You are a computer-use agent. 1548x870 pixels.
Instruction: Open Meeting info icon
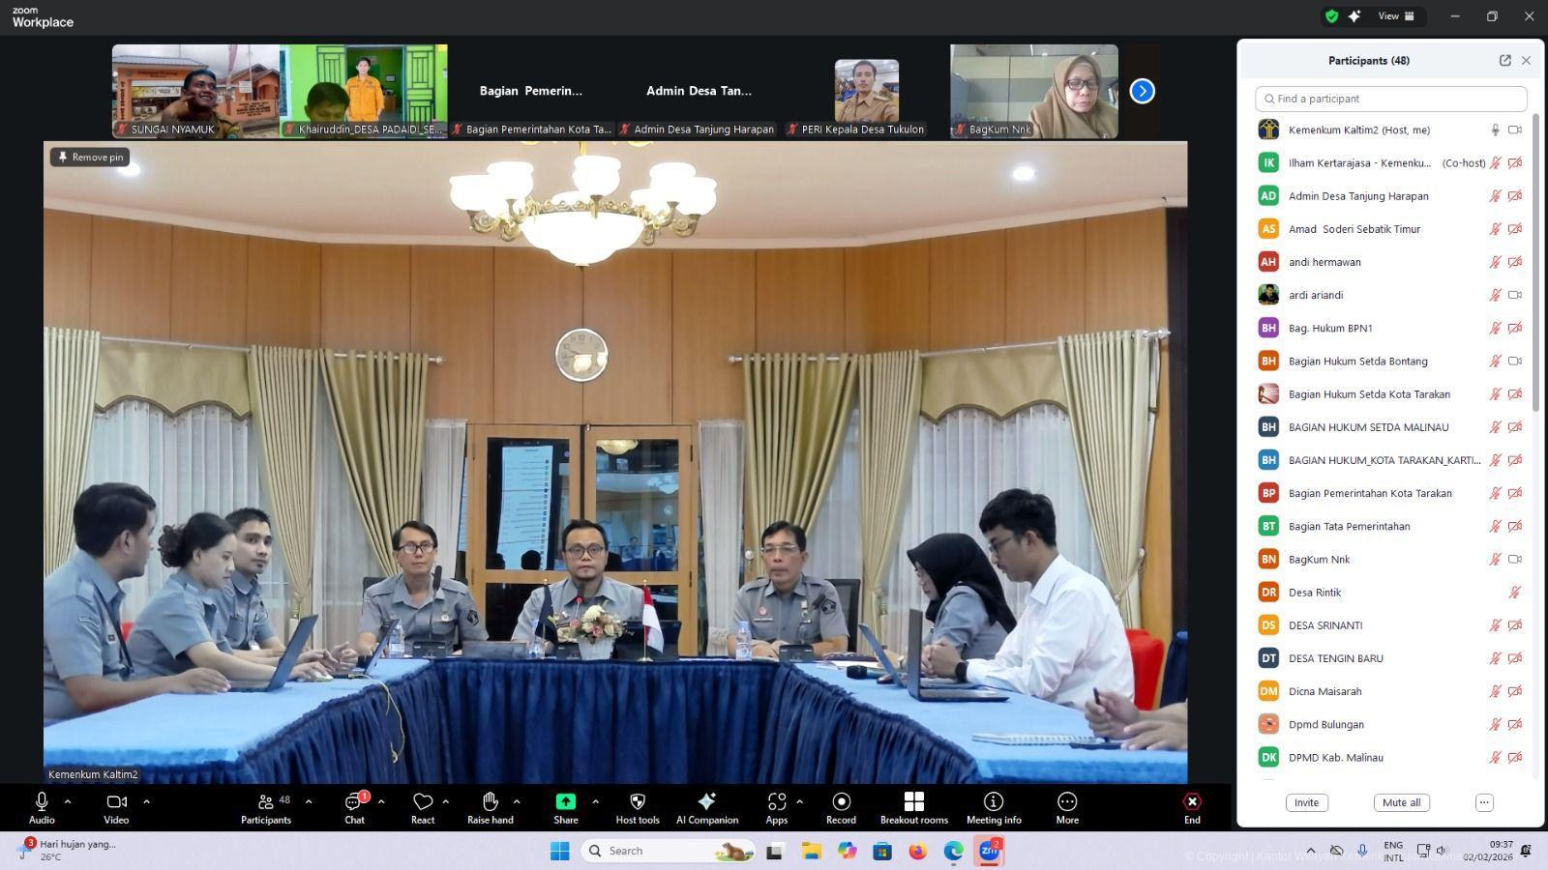click(x=993, y=802)
